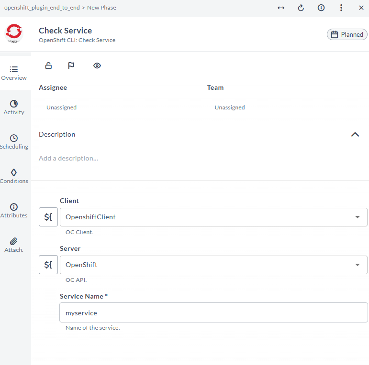Open the Scheduling tab

tap(14, 142)
